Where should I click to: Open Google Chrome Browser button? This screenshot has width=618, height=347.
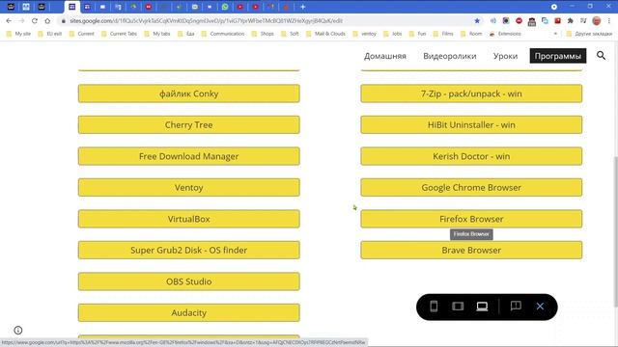[471, 187]
